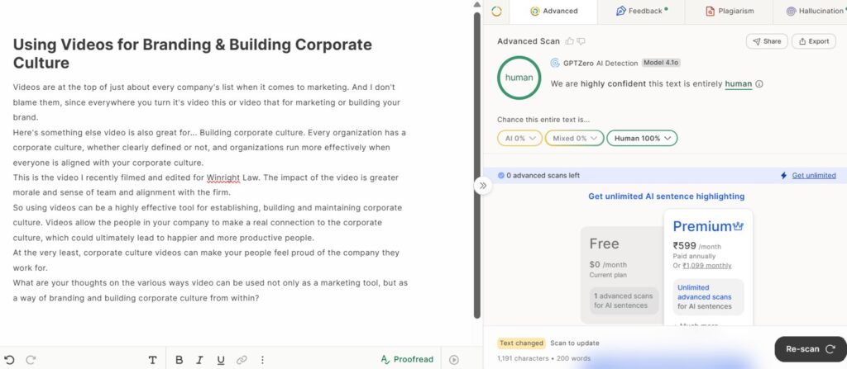Click the 0 advanced scans left text
The image size is (847, 369).
point(543,175)
